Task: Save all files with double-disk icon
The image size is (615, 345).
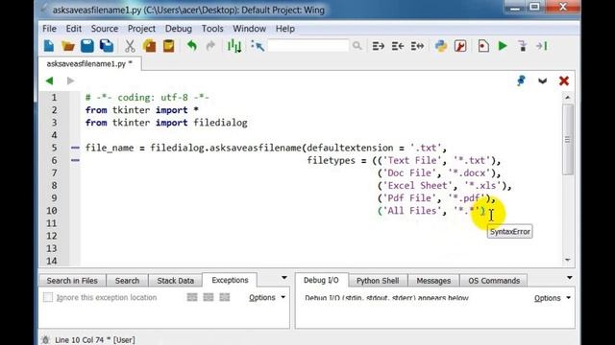Action: pos(107,46)
